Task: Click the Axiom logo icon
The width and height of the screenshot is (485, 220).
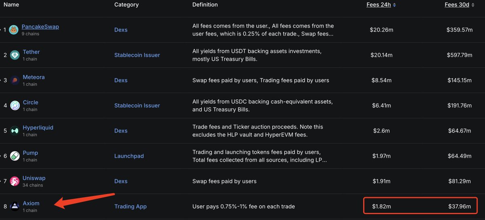Action: (x=15, y=207)
